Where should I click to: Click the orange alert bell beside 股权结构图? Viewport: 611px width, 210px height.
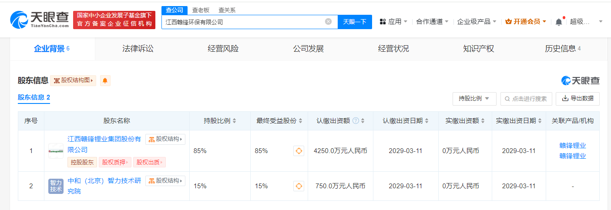click(x=105, y=80)
